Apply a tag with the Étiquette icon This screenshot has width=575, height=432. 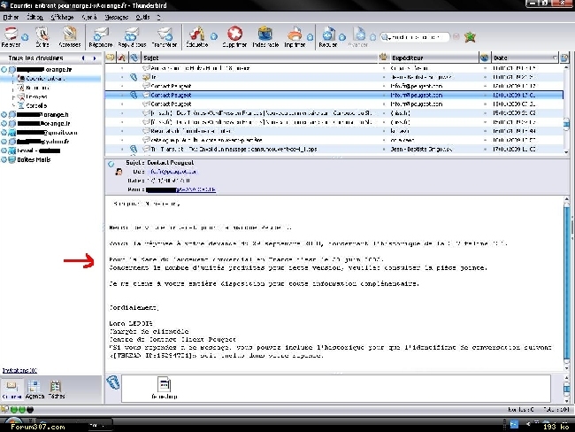tap(197, 34)
